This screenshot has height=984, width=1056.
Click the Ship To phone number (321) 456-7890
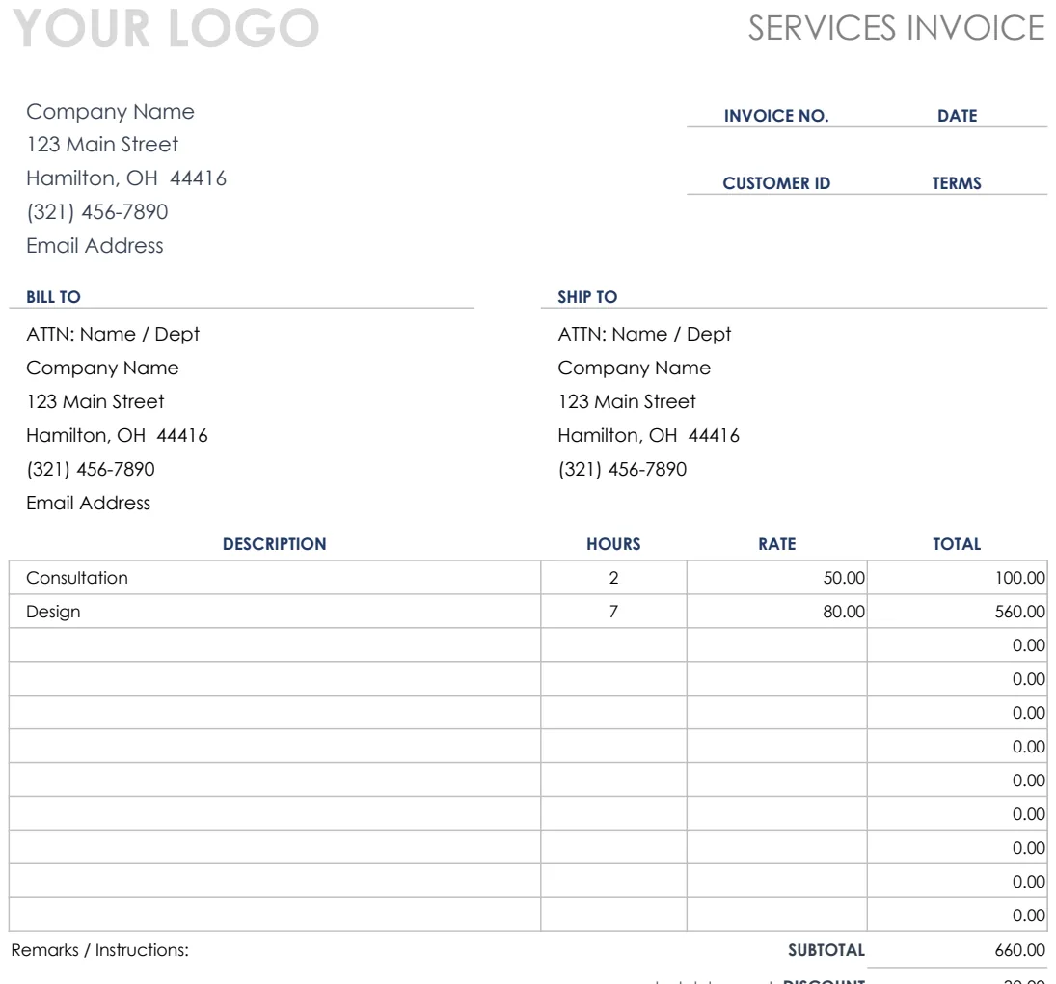point(622,470)
